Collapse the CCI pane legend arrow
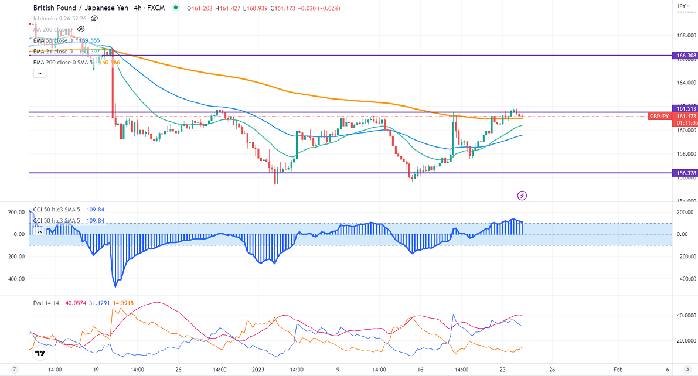Viewport: 698px width, 376px height. [40, 231]
